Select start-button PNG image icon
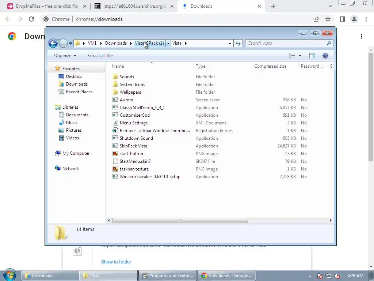The width and height of the screenshot is (374, 281). (115, 153)
